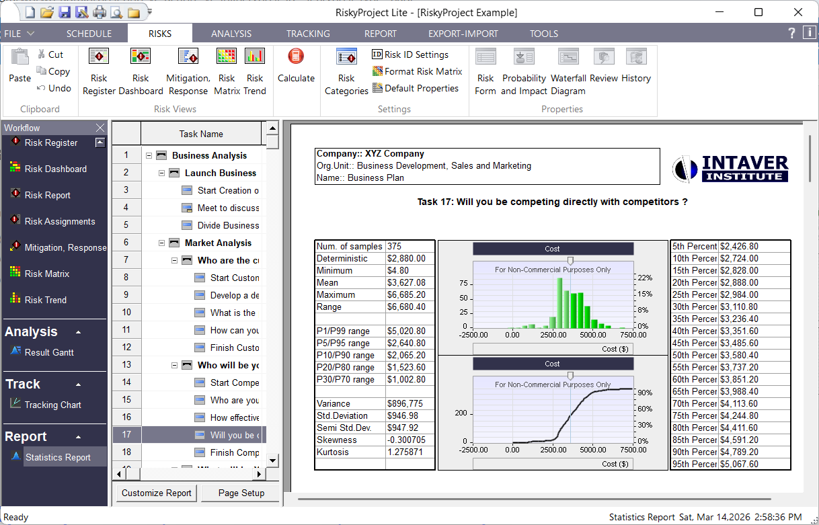
Task: Open the Risk Matrix view
Action: pyautogui.click(x=226, y=71)
